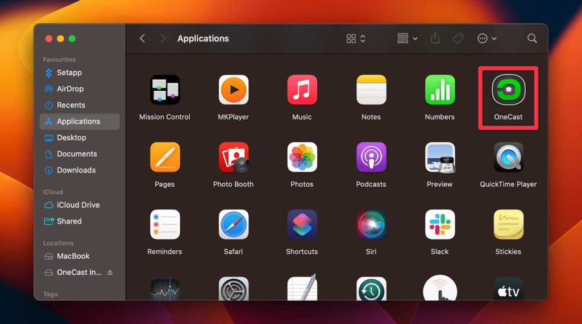Click the Locations section header
This screenshot has height=324, width=582.
click(58, 243)
